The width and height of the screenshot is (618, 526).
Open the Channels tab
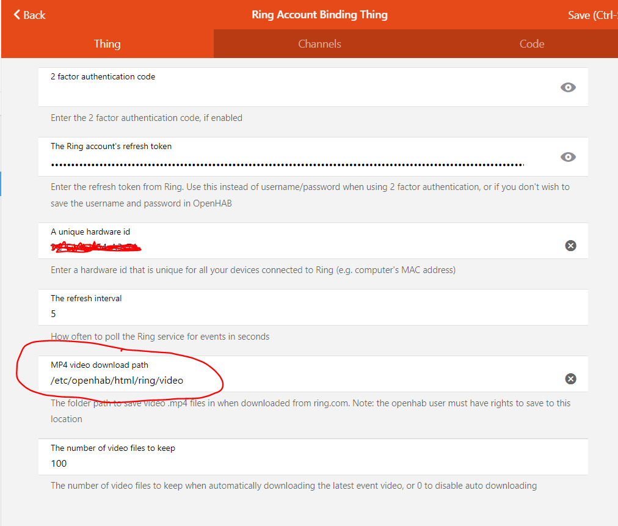(319, 44)
